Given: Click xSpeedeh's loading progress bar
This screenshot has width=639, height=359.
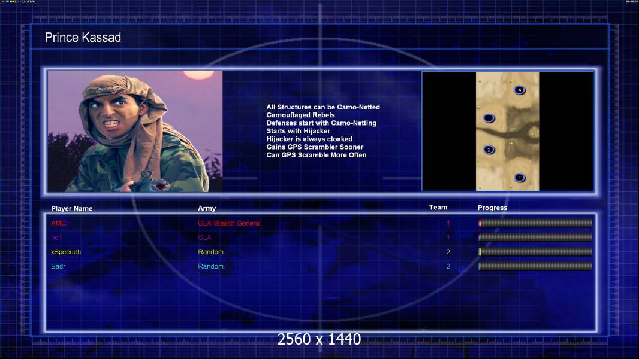Looking at the screenshot, I should [535, 252].
